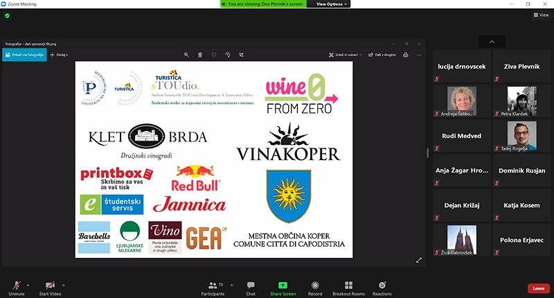Screen dimensions: 554x298
Task: Click the muted mic icon on Katja Kosem
Action: tap(497, 218)
